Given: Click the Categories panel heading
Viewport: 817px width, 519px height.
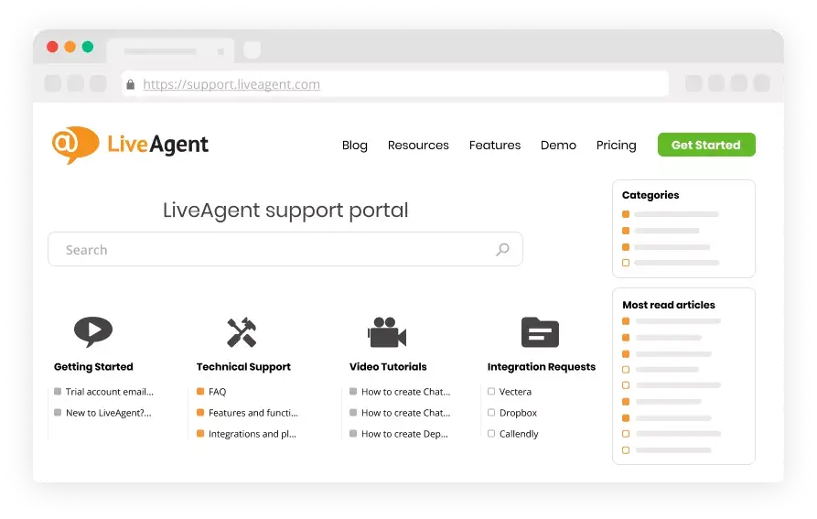Looking at the screenshot, I should coord(650,195).
